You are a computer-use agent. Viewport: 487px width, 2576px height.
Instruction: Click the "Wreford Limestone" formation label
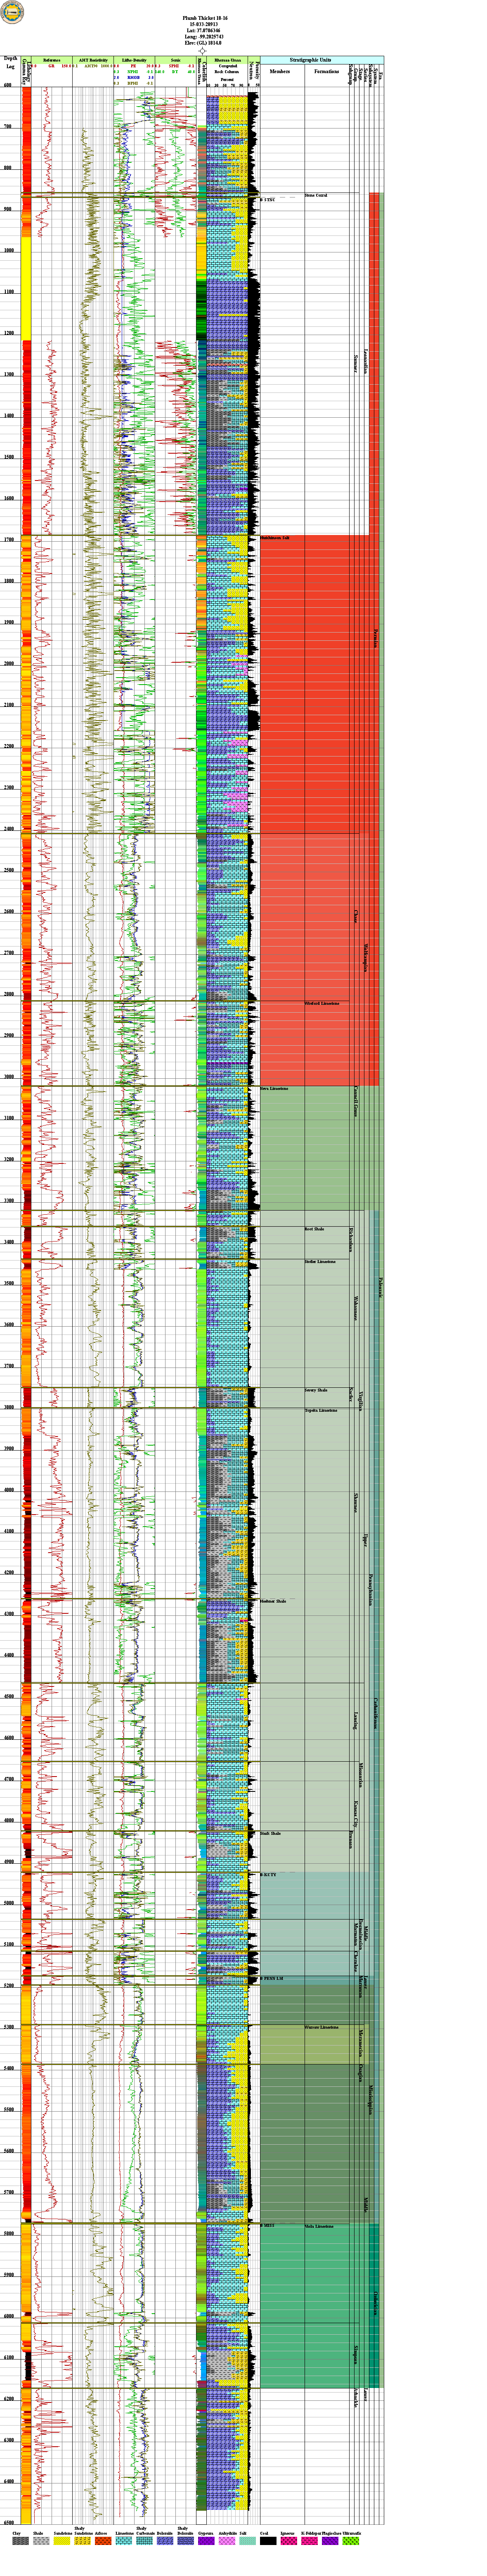point(322,1003)
